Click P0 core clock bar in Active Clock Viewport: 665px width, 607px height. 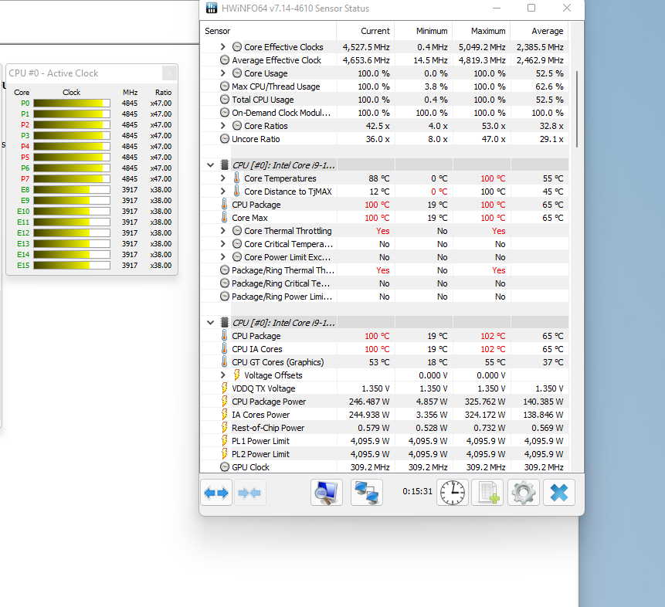tap(72, 103)
